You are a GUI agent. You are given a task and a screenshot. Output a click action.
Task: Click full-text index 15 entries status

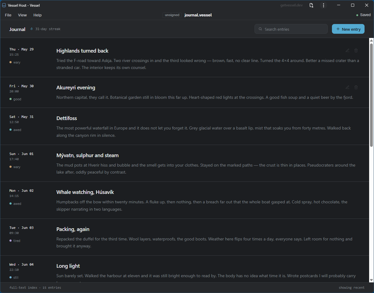35,288
